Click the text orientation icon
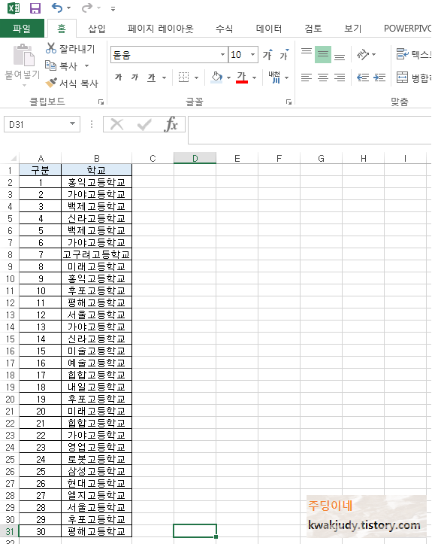This screenshot has width=432, height=544. (363, 54)
